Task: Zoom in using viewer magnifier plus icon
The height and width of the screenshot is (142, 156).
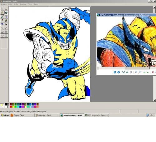Action: tap(136, 72)
